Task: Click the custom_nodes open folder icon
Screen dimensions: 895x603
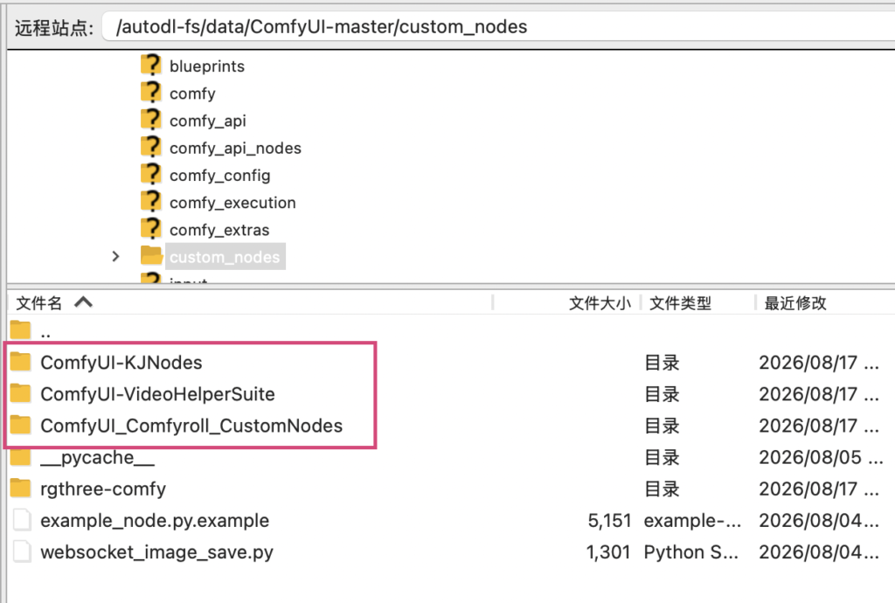Action: (152, 255)
